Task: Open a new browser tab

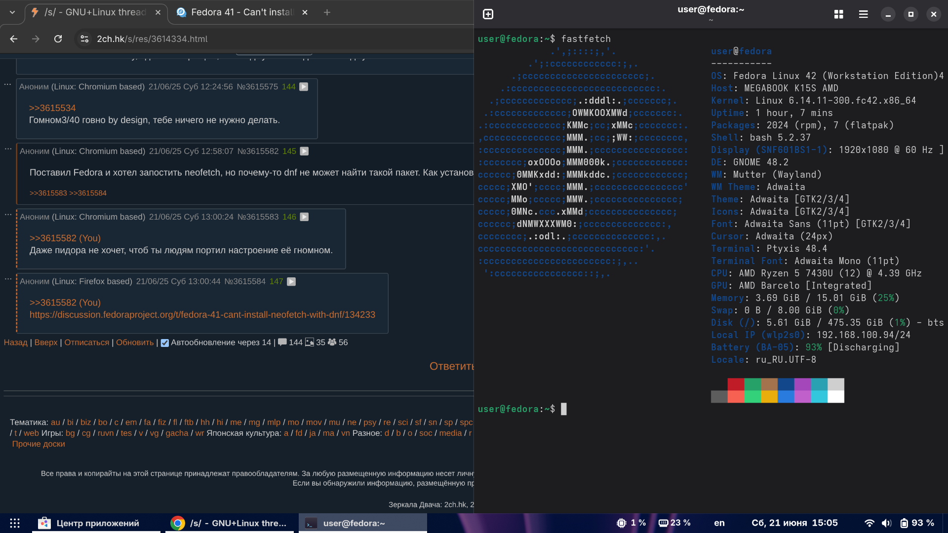Action: (327, 12)
